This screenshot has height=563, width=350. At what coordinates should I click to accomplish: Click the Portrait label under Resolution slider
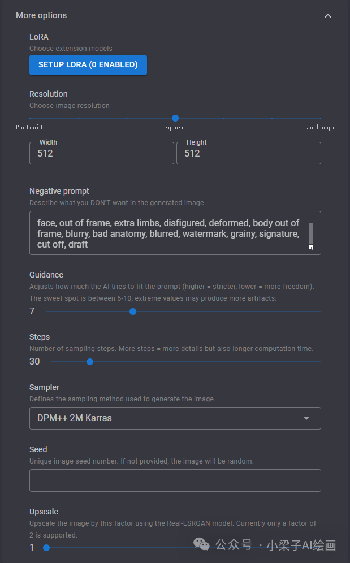(x=29, y=128)
